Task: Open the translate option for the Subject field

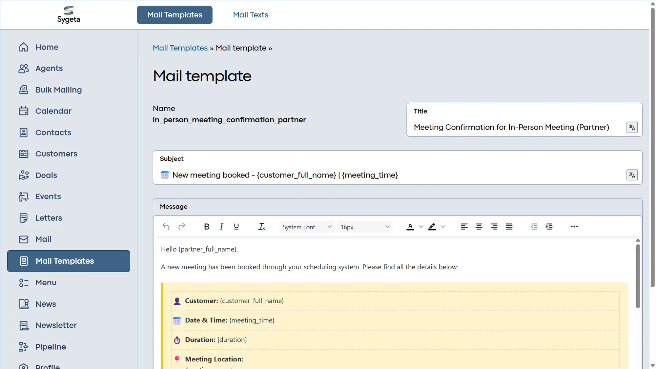Action: pos(632,175)
